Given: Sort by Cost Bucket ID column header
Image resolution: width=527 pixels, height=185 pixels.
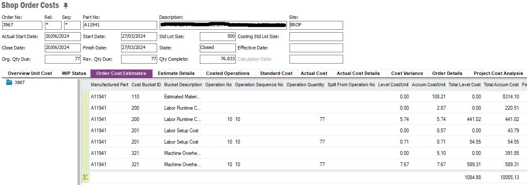Looking at the screenshot, I should [x=146, y=85].
